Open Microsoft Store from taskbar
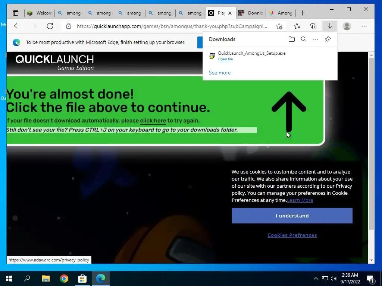This screenshot has width=382, height=286. 82,279
